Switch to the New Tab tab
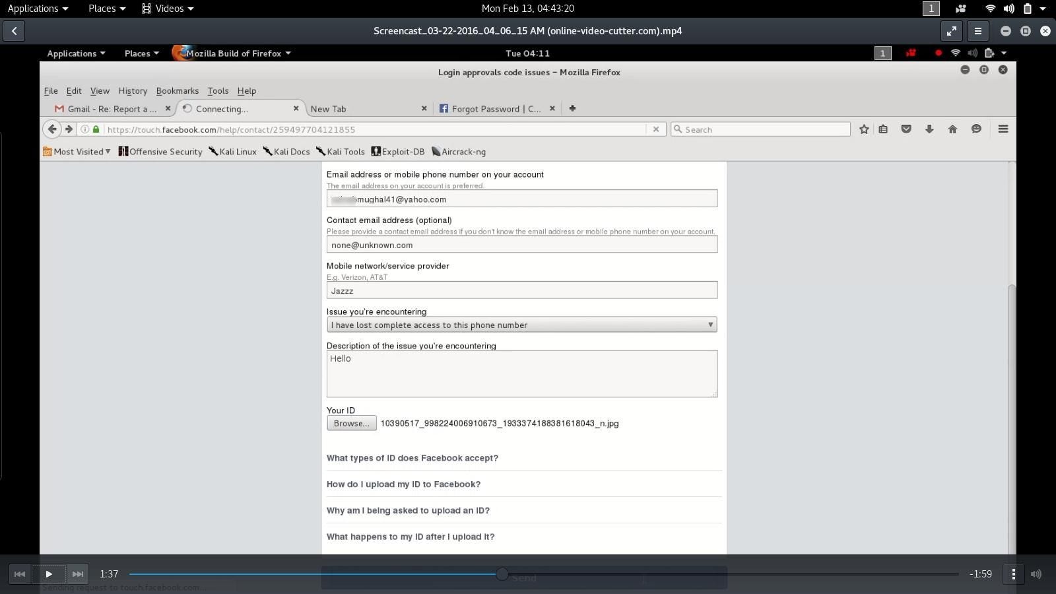Image resolution: width=1056 pixels, height=594 pixels. 366,109
